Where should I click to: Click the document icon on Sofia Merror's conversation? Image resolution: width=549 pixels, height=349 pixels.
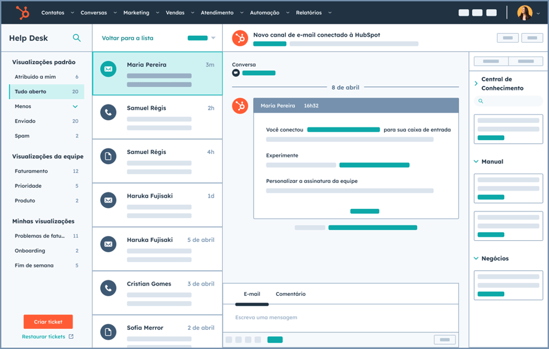[108, 332]
